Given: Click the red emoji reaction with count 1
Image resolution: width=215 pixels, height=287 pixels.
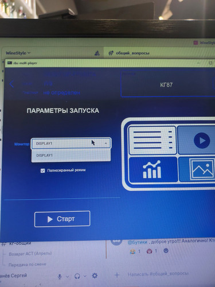Looking at the screenshot, I should [x=152, y=251].
